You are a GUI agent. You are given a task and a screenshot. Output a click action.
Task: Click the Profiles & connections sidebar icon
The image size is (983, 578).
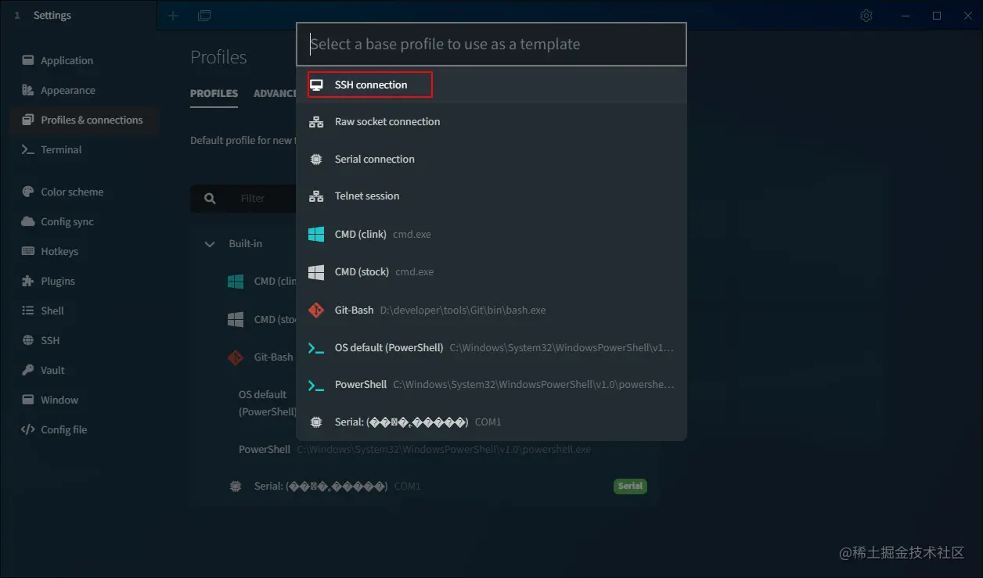(28, 120)
